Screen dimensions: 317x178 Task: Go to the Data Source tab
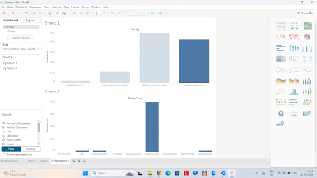point(10,161)
